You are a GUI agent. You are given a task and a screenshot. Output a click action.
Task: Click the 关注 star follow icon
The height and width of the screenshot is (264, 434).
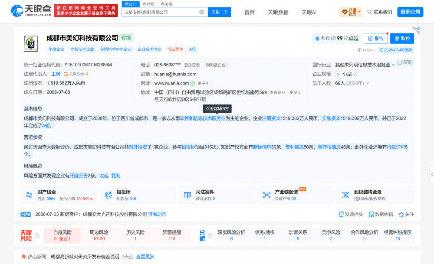(x=401, y=215)
